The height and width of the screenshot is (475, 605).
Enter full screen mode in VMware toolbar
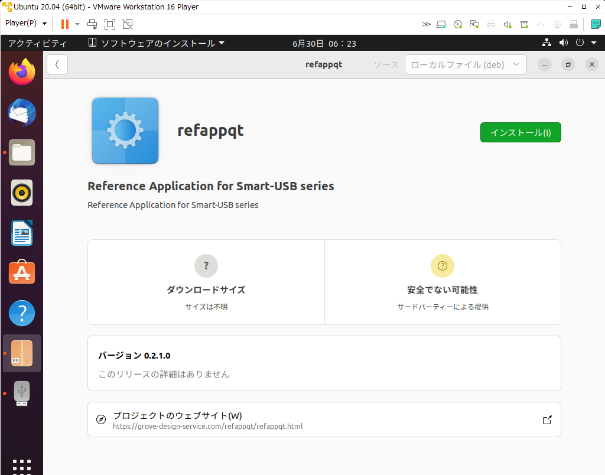pyautogui.click(x=110, y=24)
